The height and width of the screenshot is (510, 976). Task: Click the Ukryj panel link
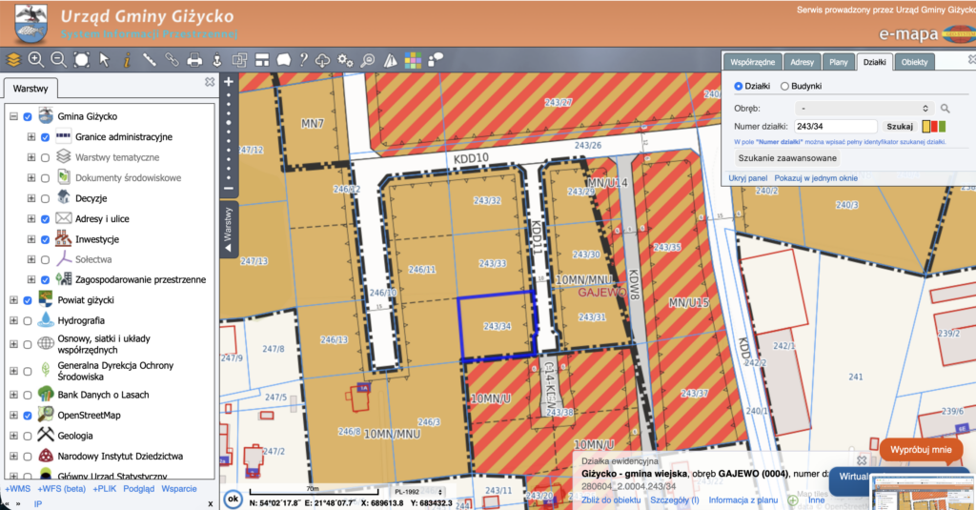point(747,178)
